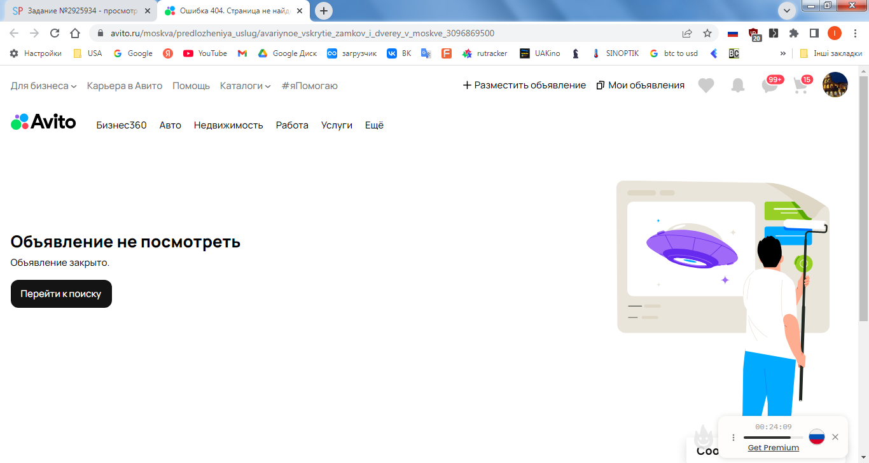Open notifications bell icon
This screenshot has height=463, width=869.
point(737,85)
